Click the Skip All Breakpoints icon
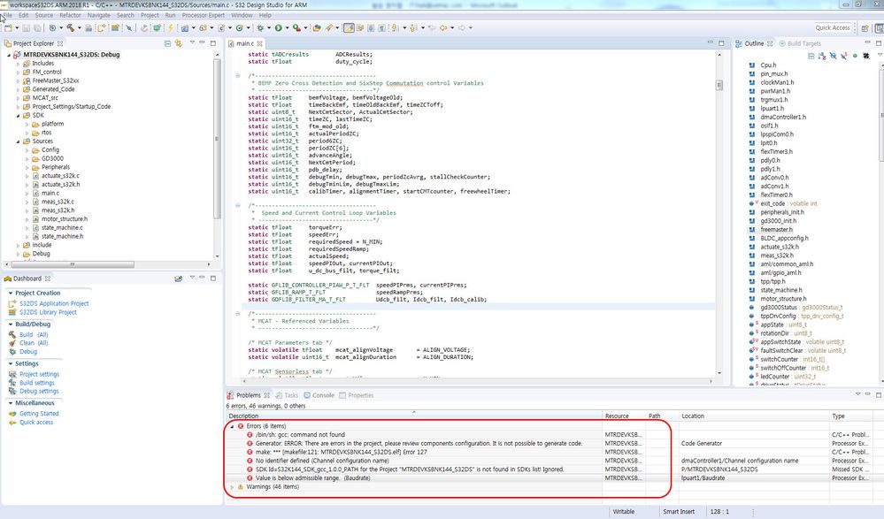Image resolution: width=884 pixels, height=519 pixels. point(129,27)
